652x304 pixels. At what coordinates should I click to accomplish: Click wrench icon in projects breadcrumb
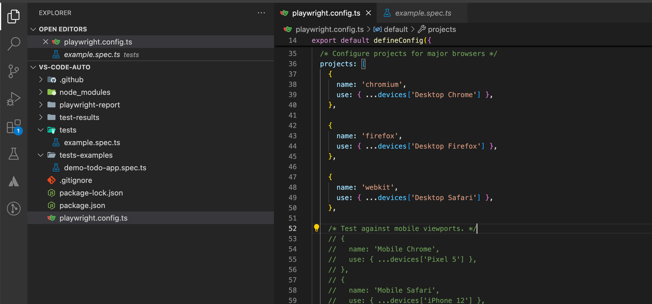tap(421, 29)
